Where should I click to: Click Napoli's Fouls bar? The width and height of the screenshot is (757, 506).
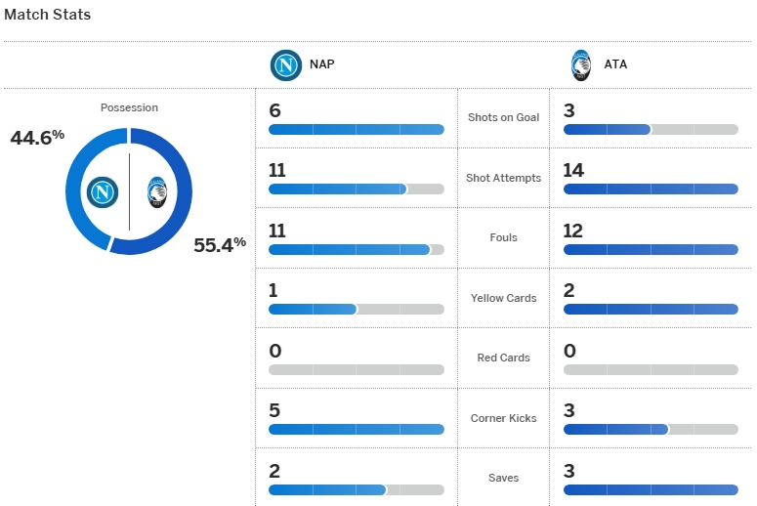356,249
